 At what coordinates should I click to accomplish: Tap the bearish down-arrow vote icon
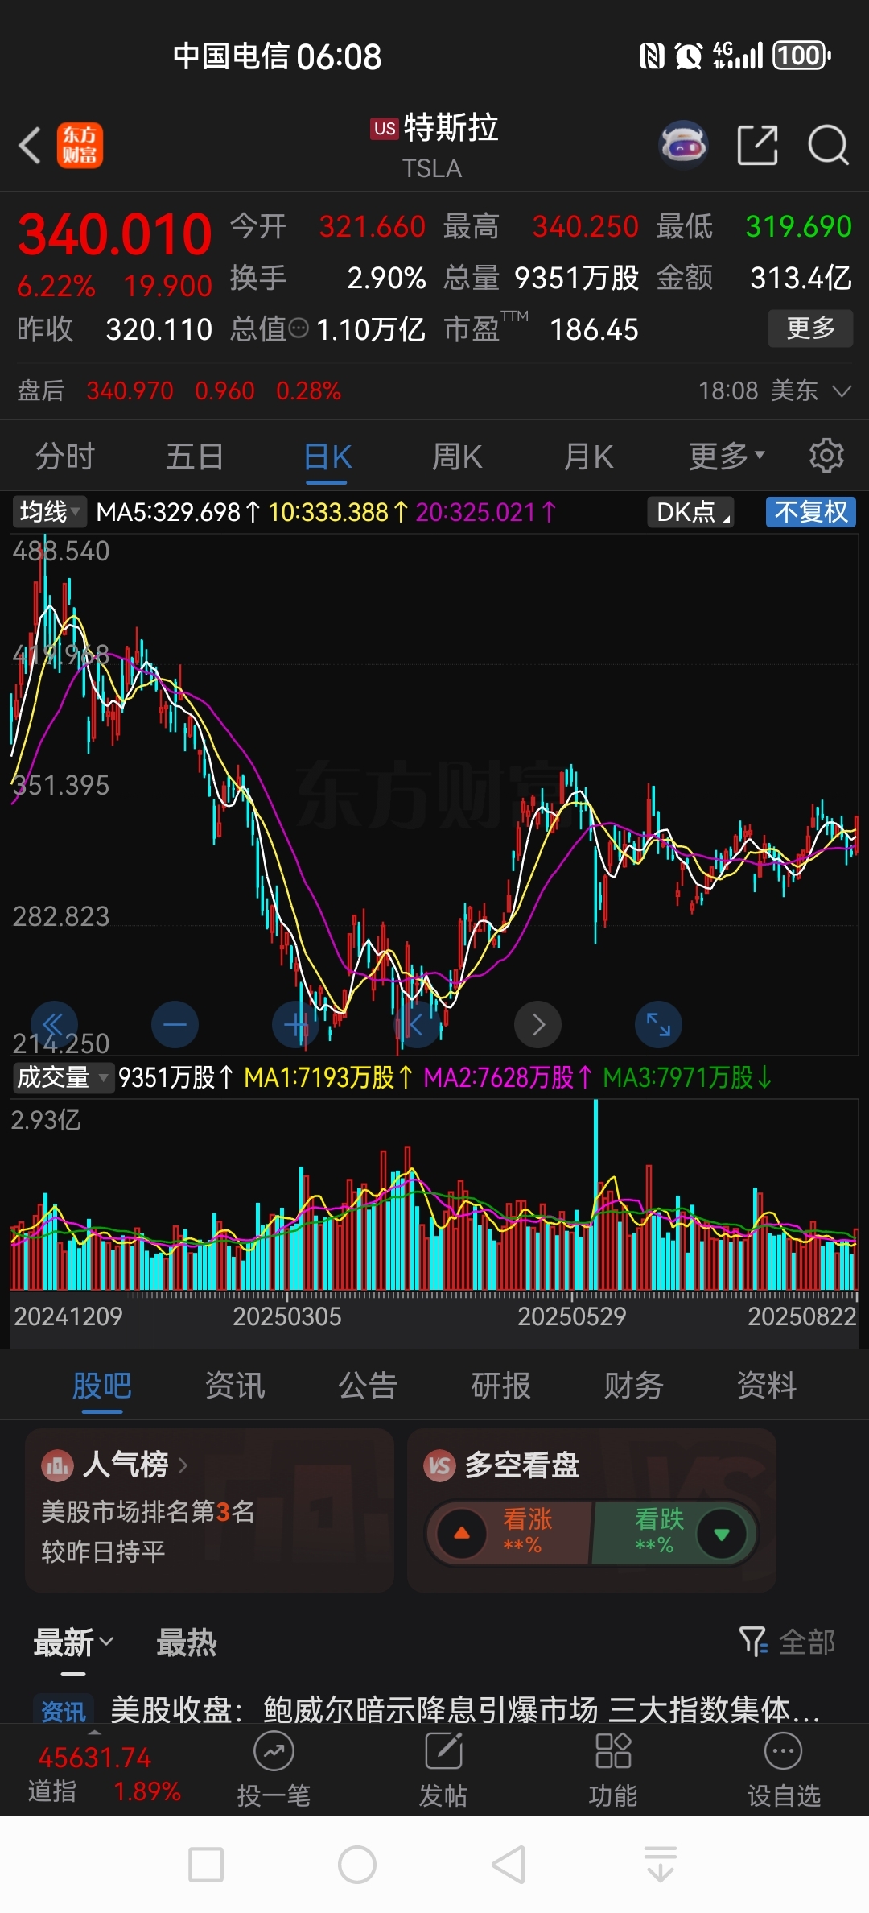[722, 1534]
